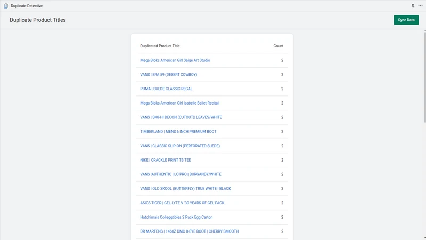The width and height of the screenshot is (426, 240).
Task: Open VANS AUTHENTIC LO PRO BURGANDY/WHITE link
Action: tap(181, 174)
